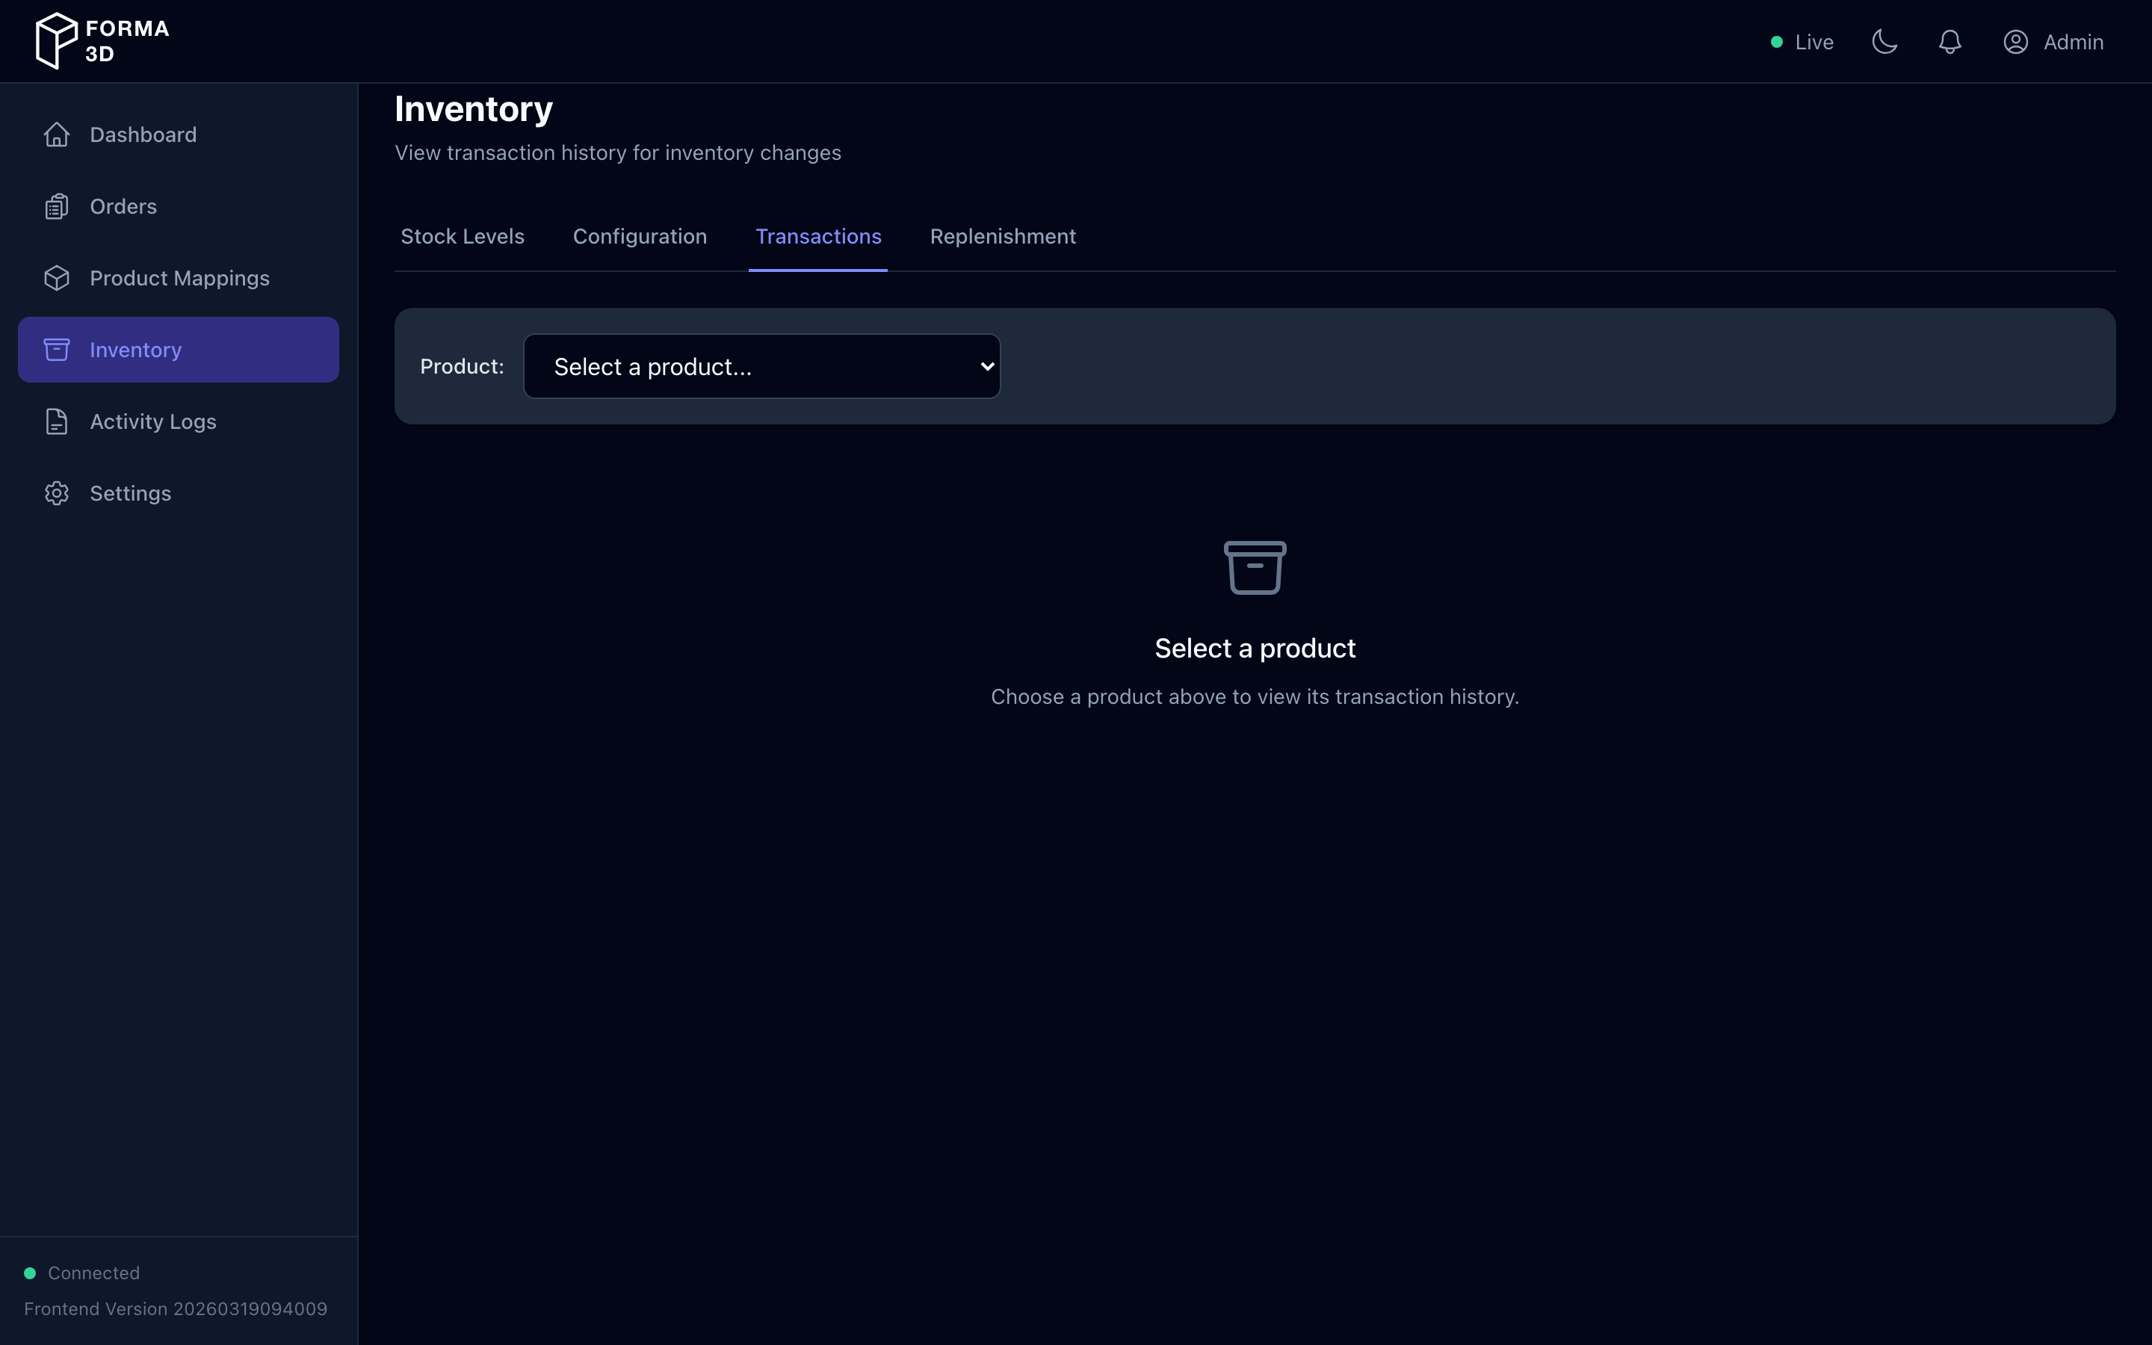Click the archive illustration above Select a product
The width and height of the screenshot is (2152, 1345).
[1254, 568]
